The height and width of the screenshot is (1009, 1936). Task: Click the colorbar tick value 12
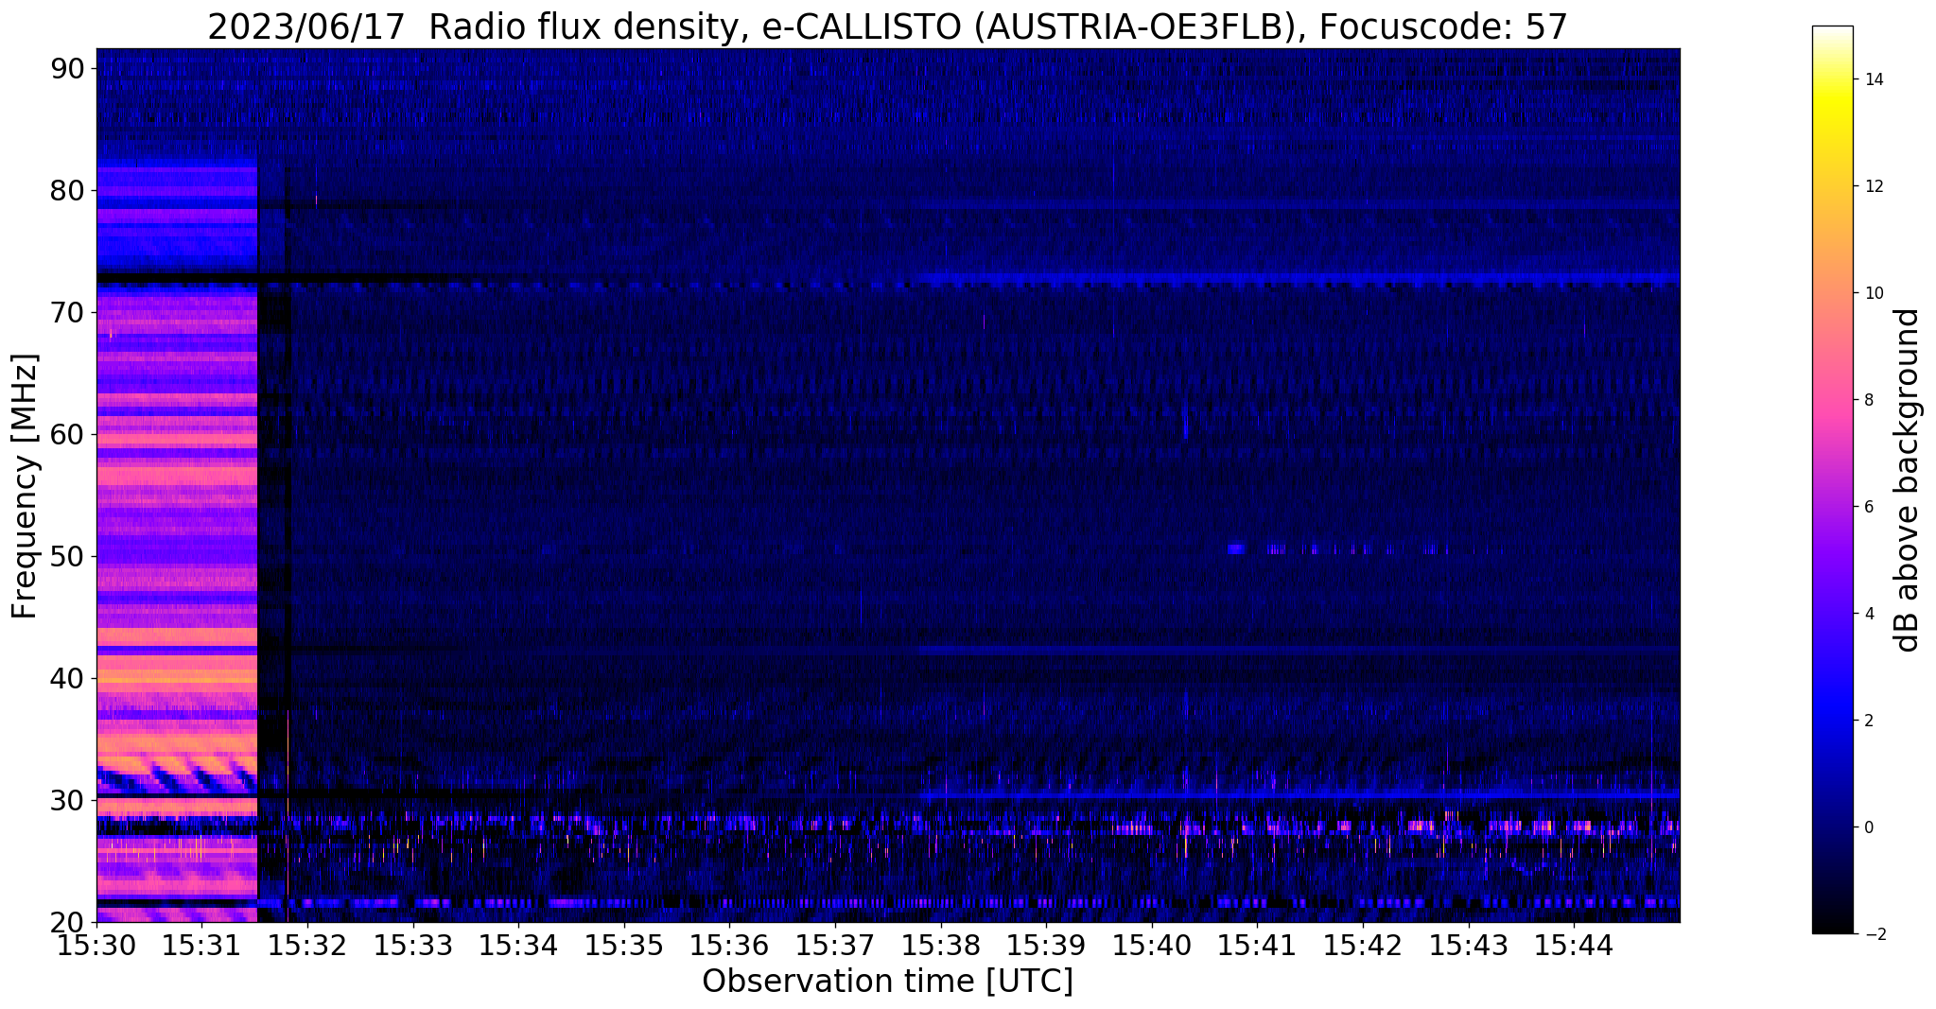tap(1873, 186)
